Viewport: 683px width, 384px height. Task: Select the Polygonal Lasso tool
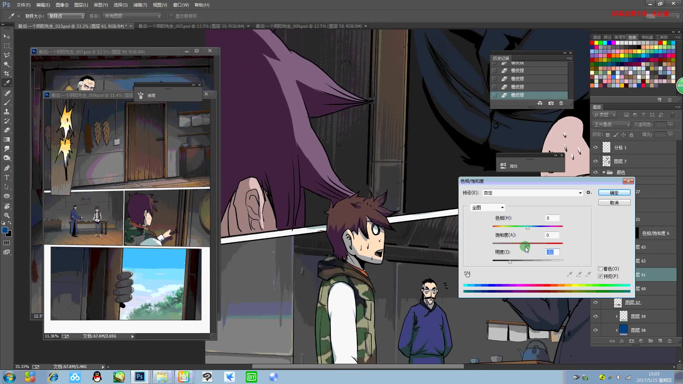click(x=7, y=55)
